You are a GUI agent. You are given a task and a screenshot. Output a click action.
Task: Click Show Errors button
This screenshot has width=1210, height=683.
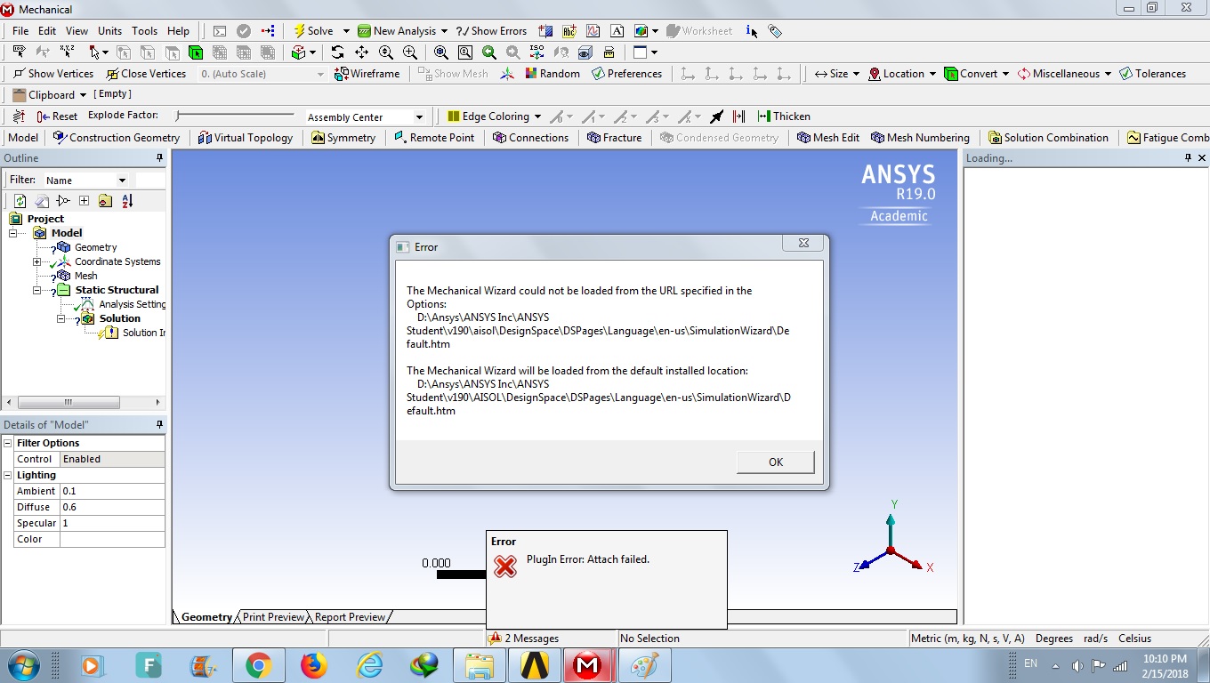(492, 31)
